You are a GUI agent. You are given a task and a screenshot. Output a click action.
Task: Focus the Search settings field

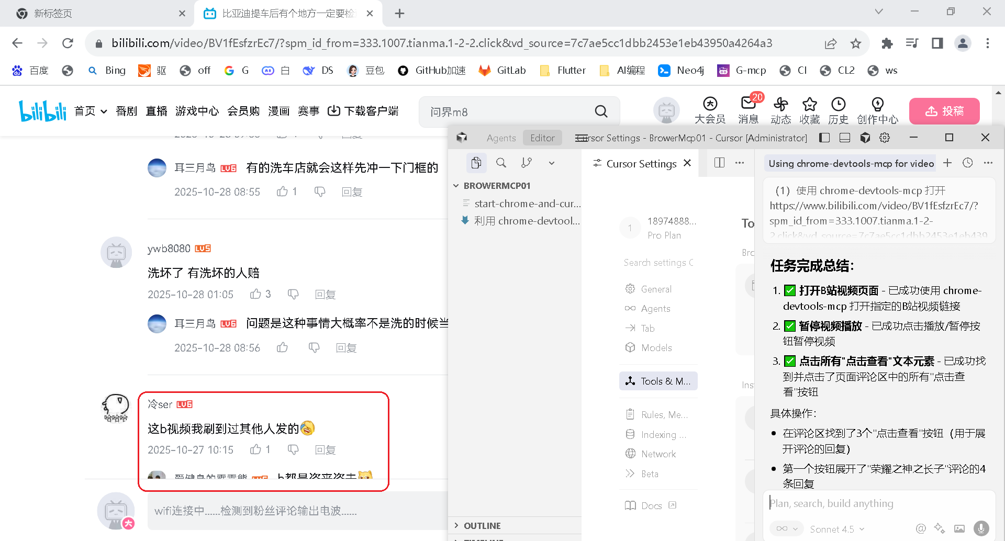tap(658, 263)
